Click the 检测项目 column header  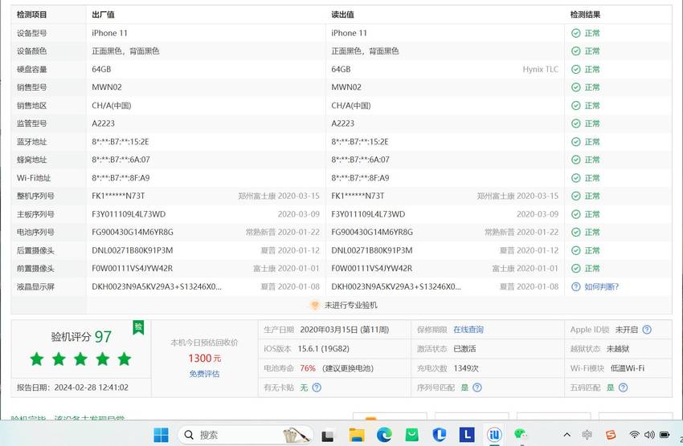point(32,14)
